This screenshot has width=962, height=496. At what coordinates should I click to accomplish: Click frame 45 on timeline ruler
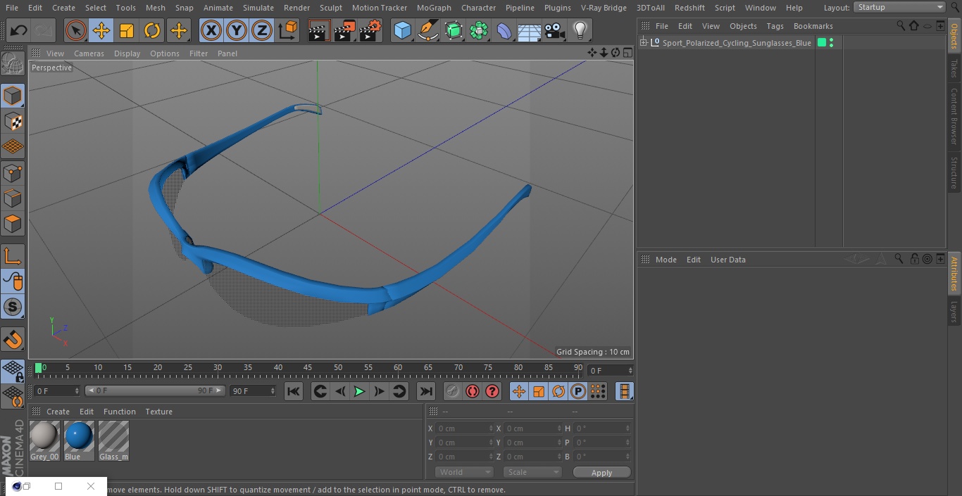pos(308,368)
